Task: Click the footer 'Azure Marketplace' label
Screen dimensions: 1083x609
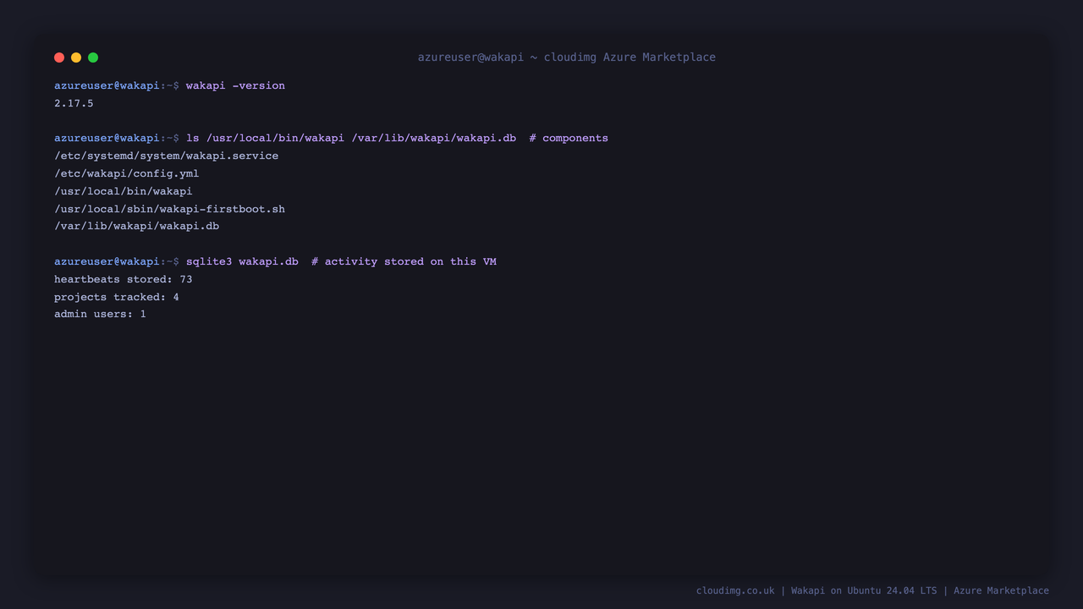Action: [1001, 590]
